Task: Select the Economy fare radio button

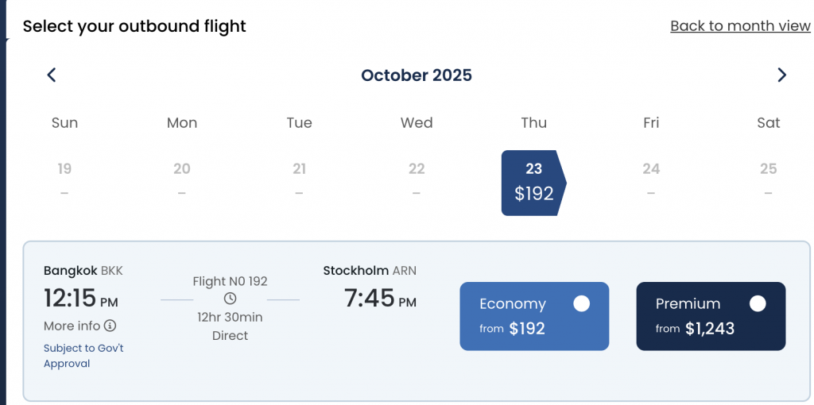Action: [x=581, y=304]
